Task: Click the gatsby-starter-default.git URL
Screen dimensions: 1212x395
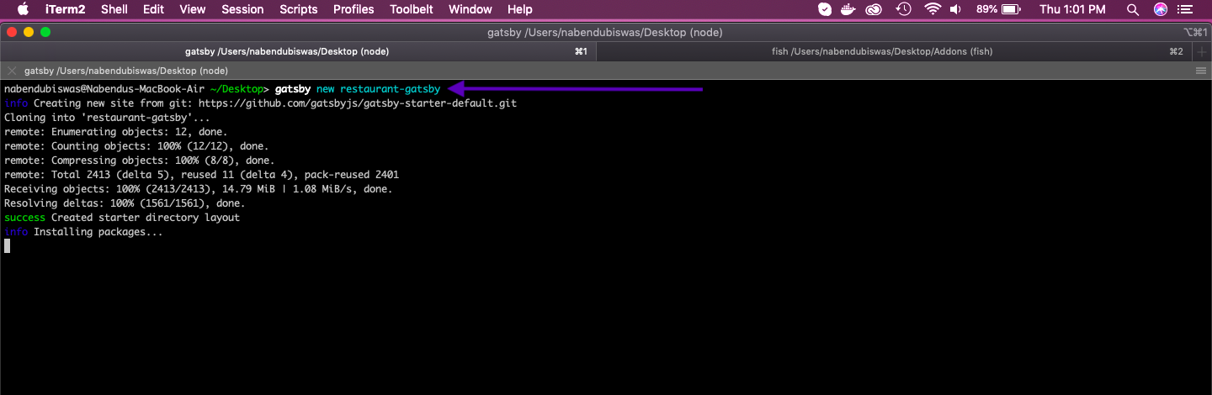Action: pyautogui.click(x=358, y=103)
